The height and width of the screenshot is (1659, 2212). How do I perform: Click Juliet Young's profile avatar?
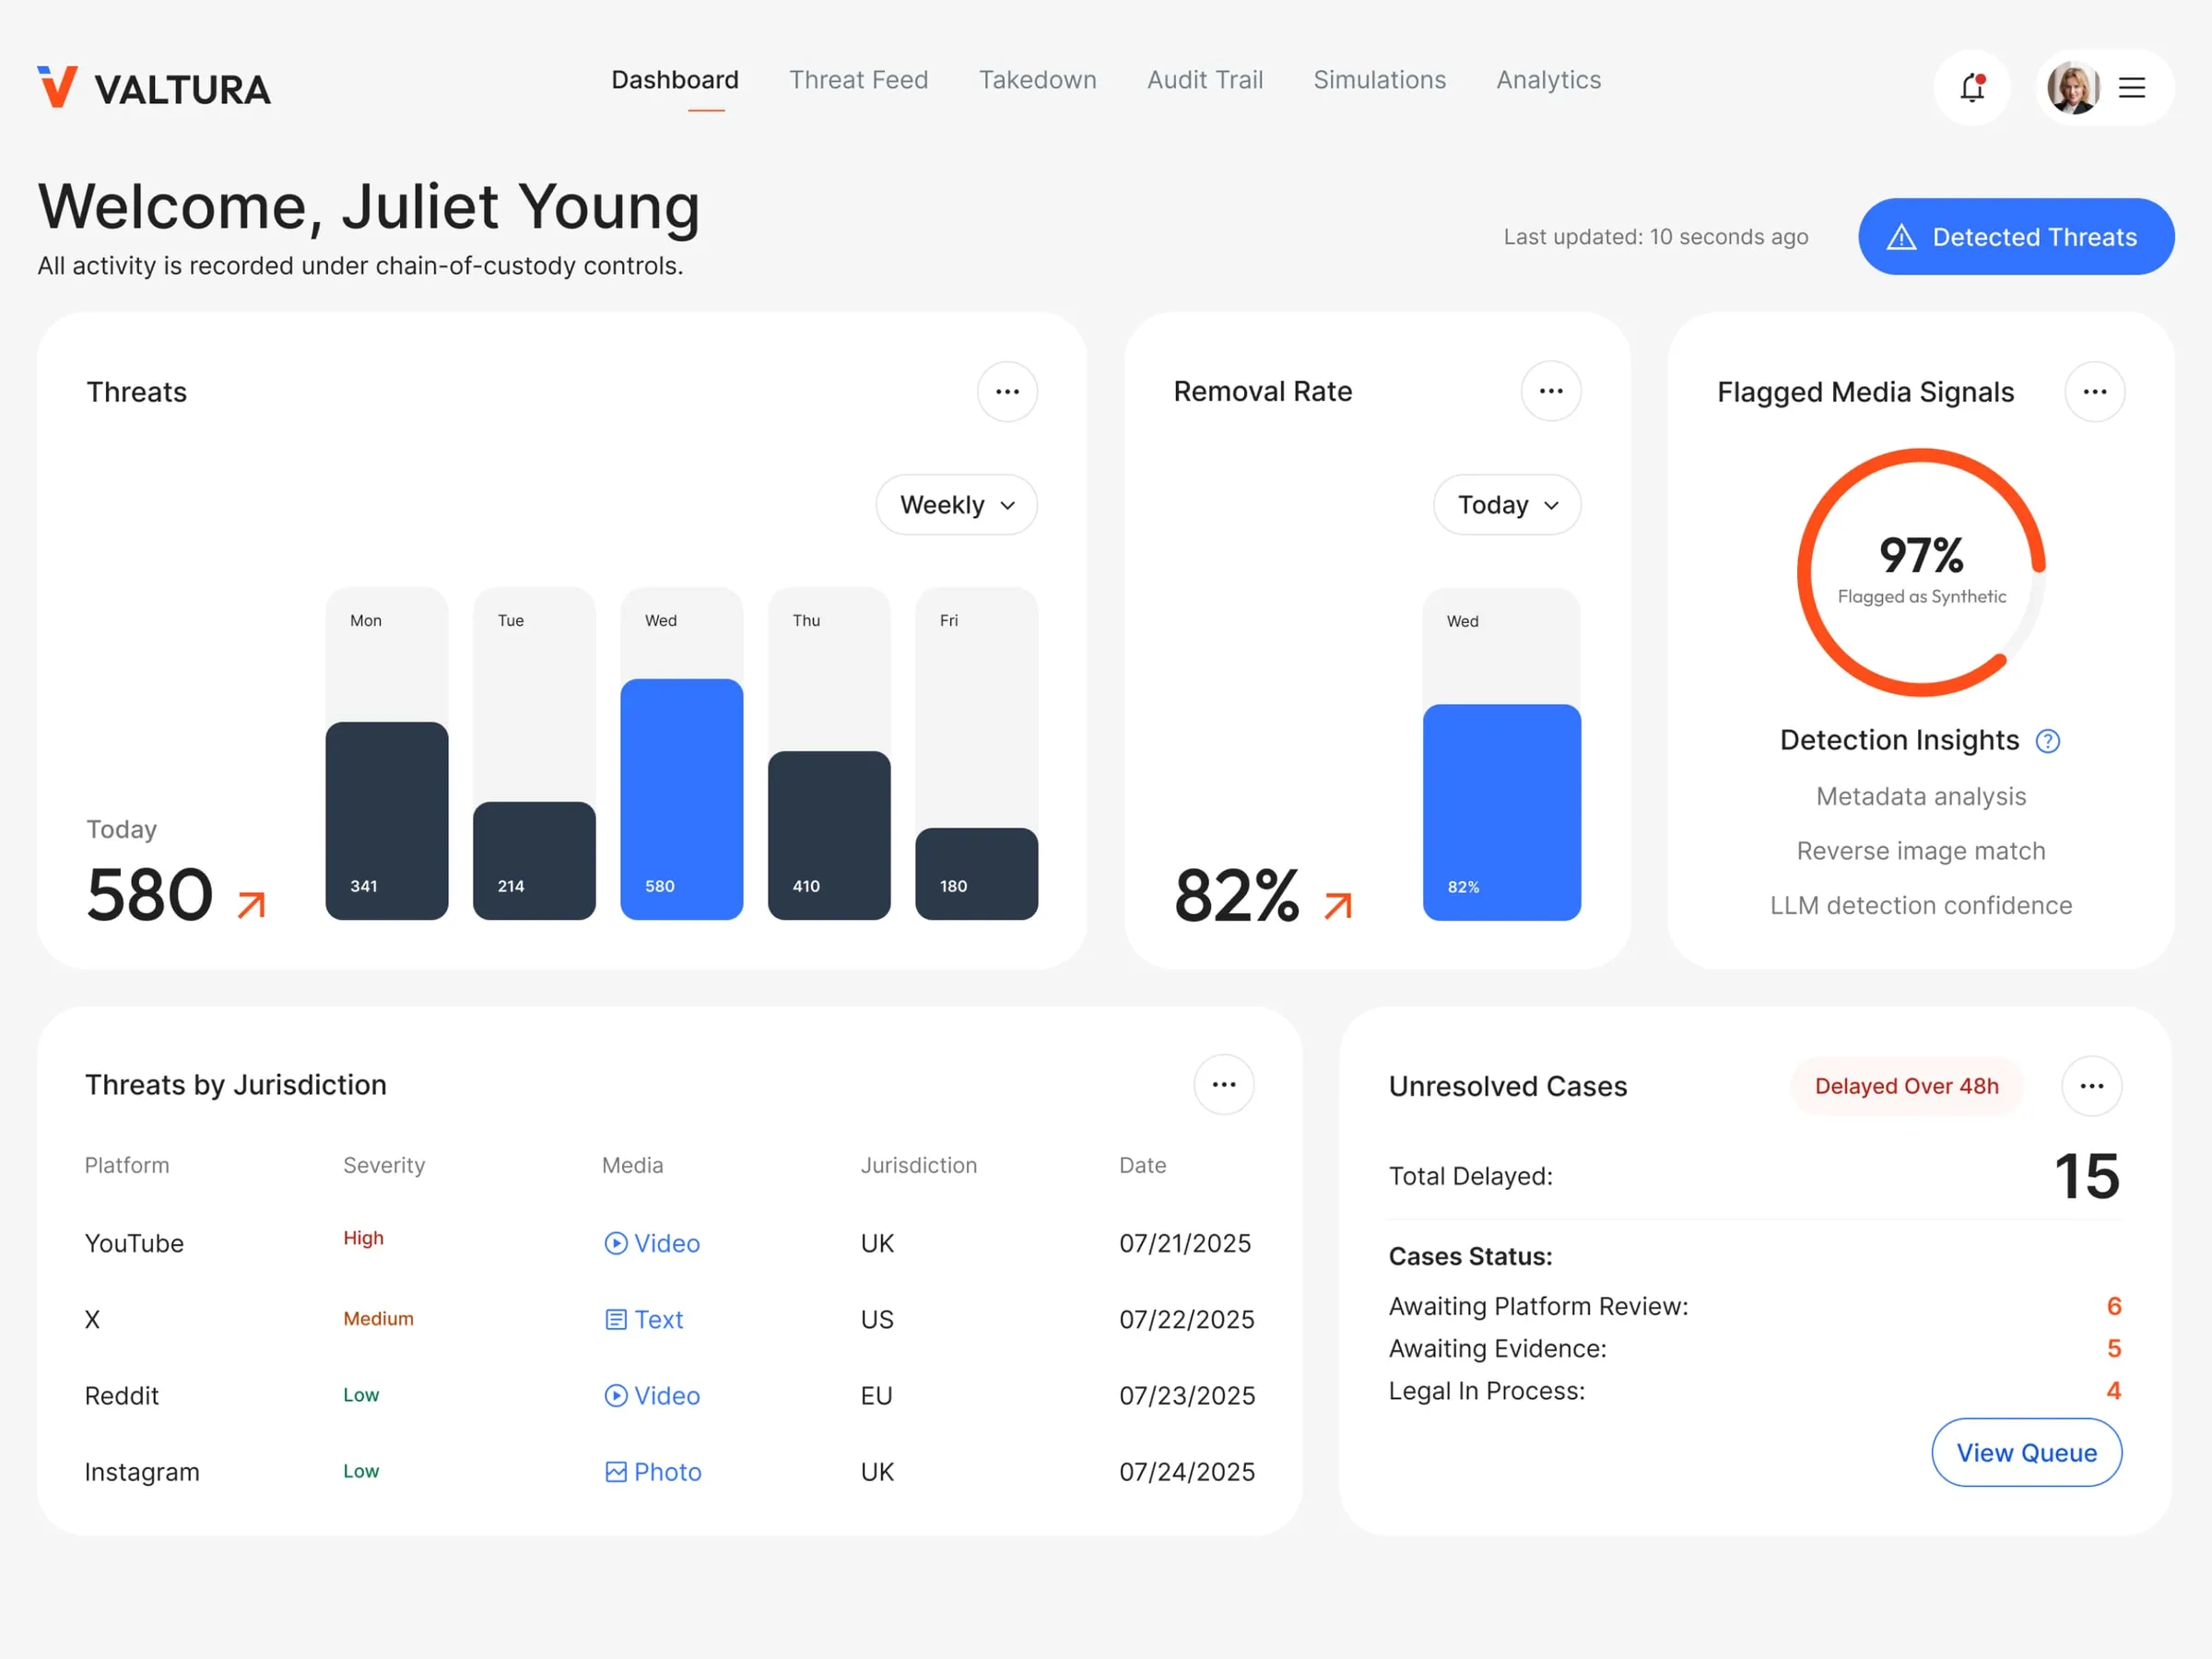(x=2073, y=88)
